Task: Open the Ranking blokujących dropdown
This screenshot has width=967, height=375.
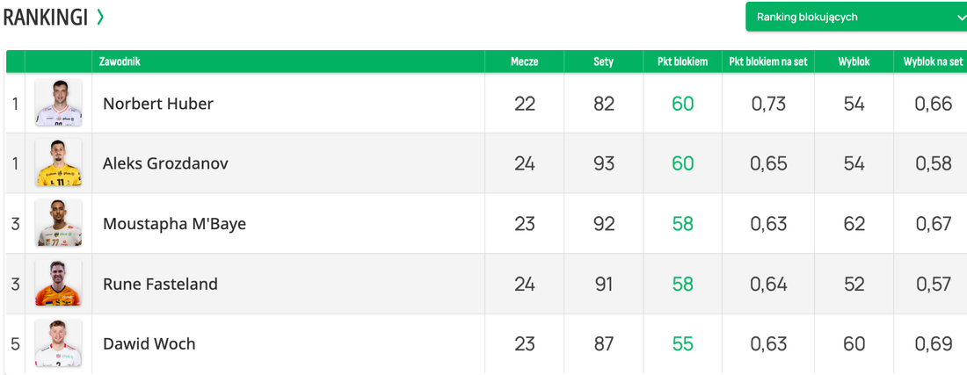Action: 855,17
